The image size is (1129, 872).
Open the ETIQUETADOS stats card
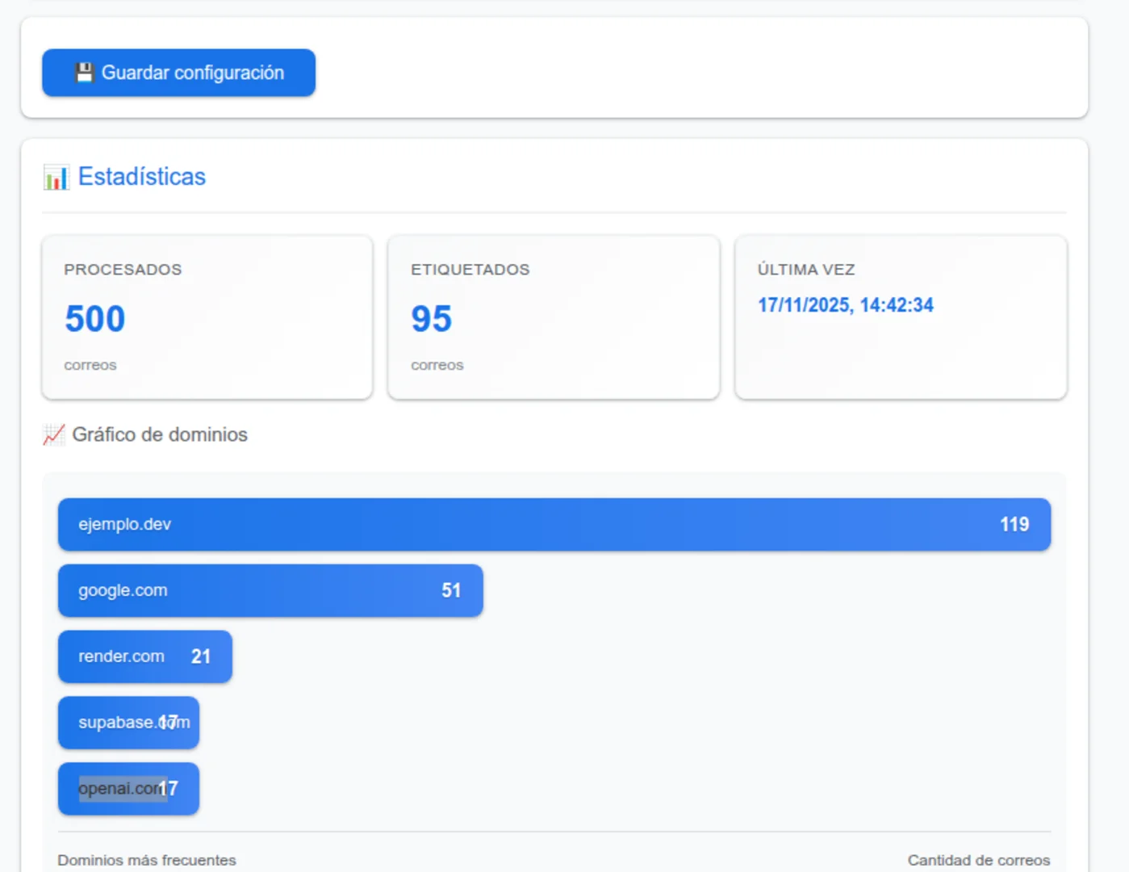coord(554,317)
